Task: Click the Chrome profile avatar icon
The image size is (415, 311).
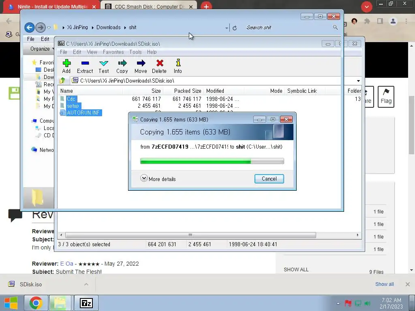Action: [393, 21]
